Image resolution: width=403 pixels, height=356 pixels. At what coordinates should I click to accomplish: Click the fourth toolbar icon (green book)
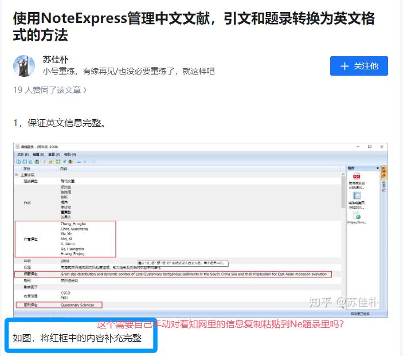37,162
